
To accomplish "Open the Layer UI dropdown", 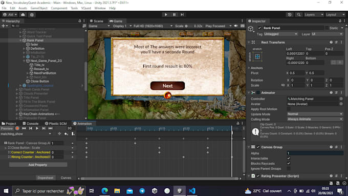I will [327, 34].
